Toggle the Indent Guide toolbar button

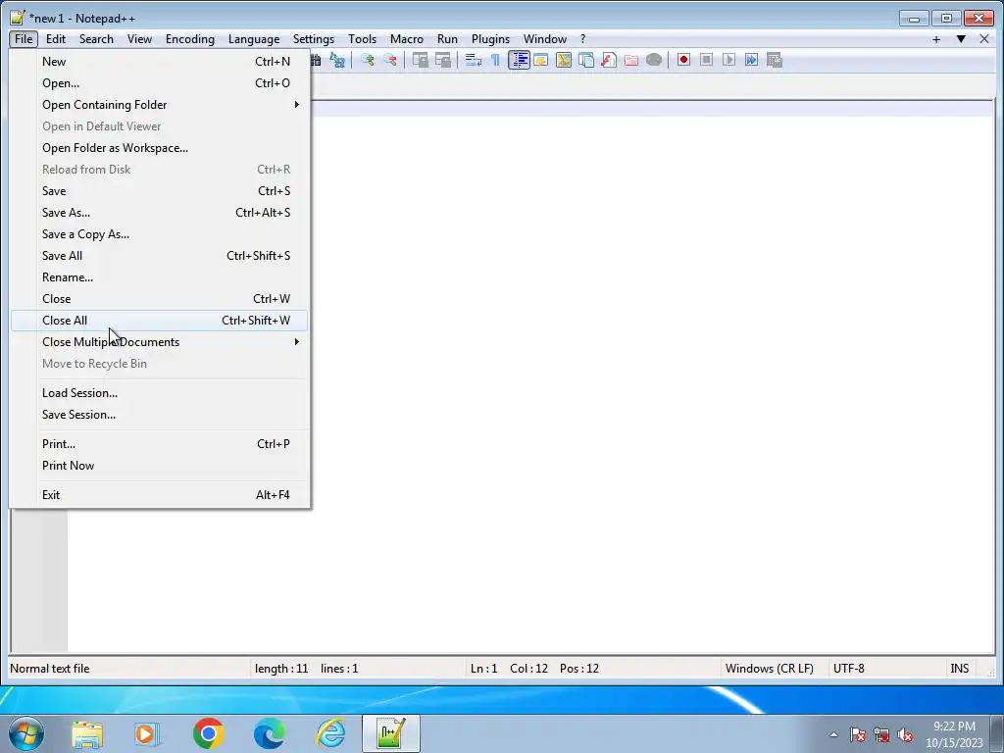519,60
